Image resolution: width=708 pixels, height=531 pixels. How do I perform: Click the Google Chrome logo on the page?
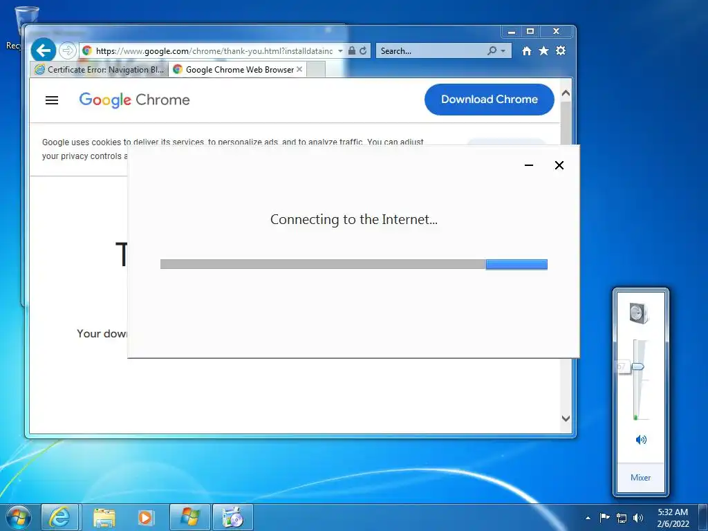(x=135, y=100)
